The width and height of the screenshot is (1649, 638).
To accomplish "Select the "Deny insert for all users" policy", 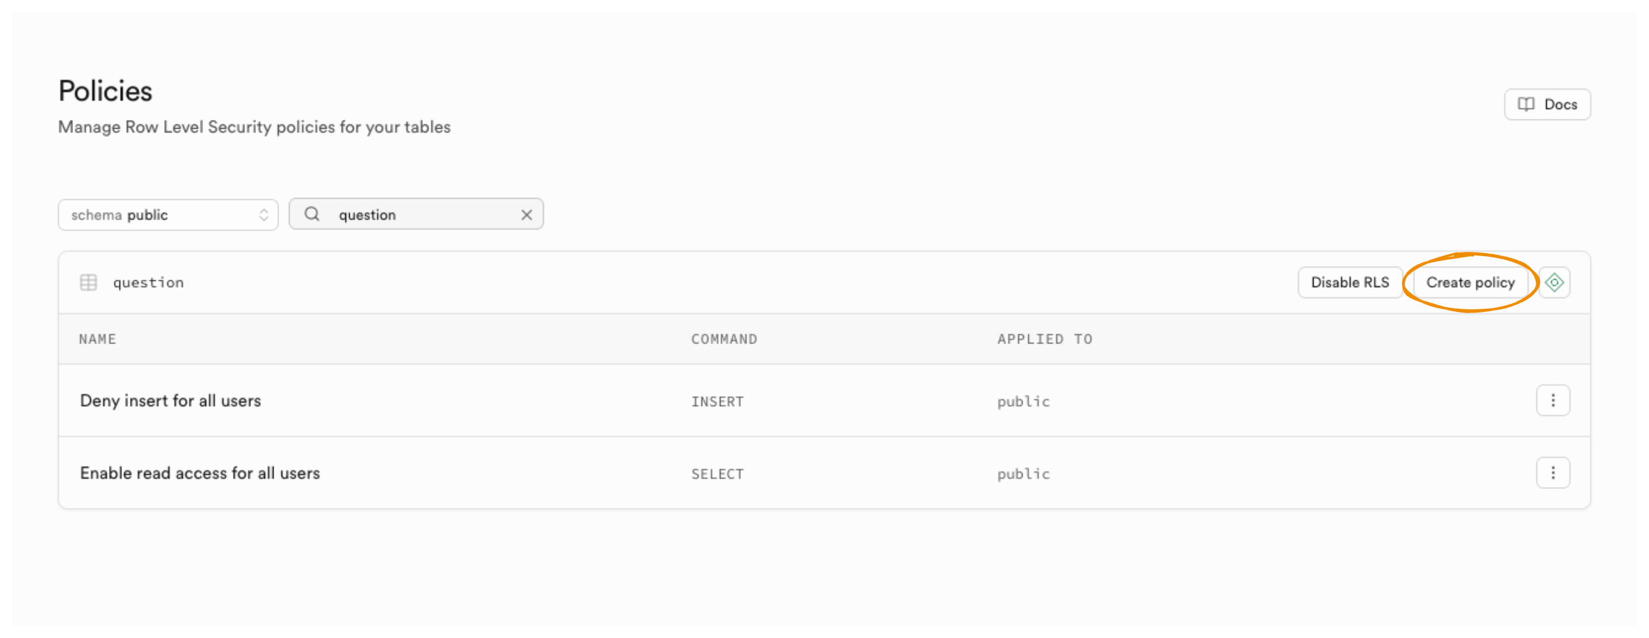I will tap(170, 401).
